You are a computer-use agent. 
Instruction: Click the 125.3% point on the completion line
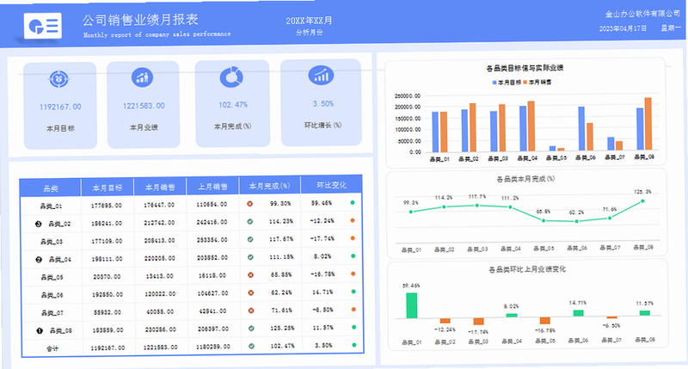(x=642, y=201)
